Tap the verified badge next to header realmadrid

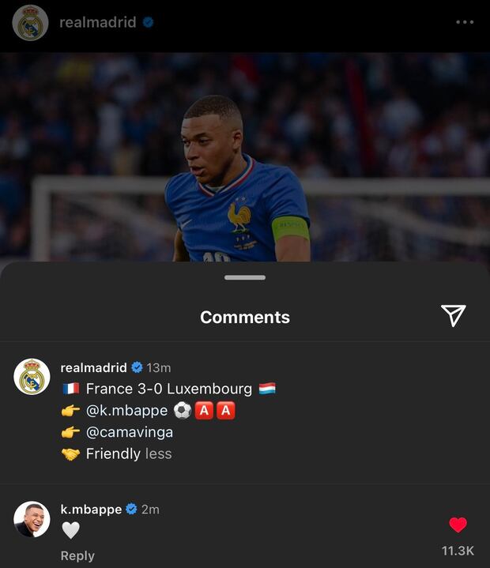(148, 22)
